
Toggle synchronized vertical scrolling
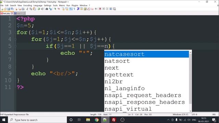[x=63, y=9]
